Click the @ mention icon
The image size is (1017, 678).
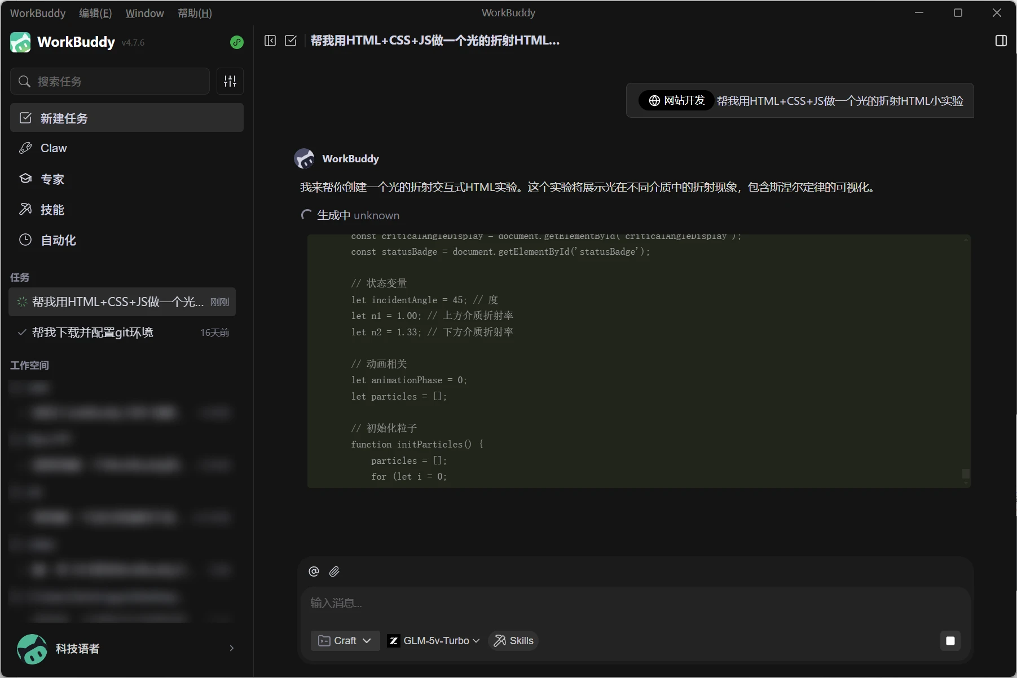[x=314, y=571]
